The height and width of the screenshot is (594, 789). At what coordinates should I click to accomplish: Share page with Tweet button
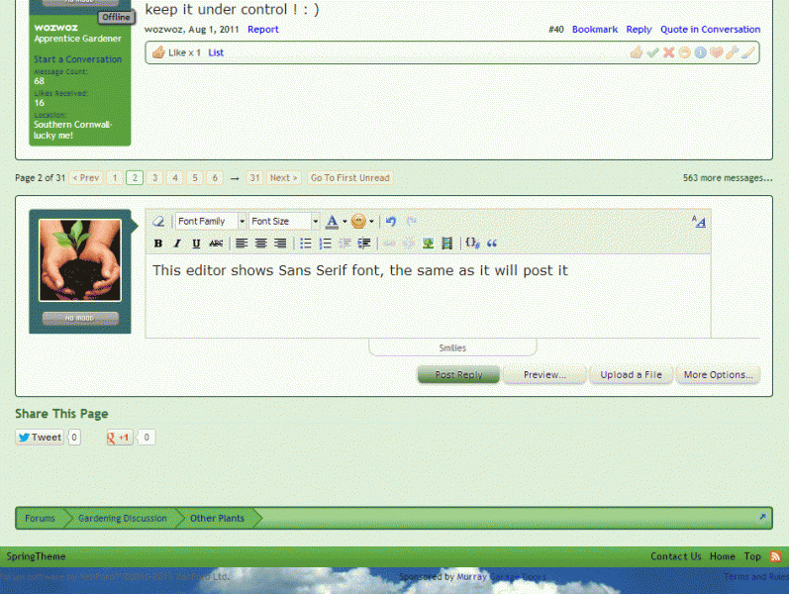[40, 438]
